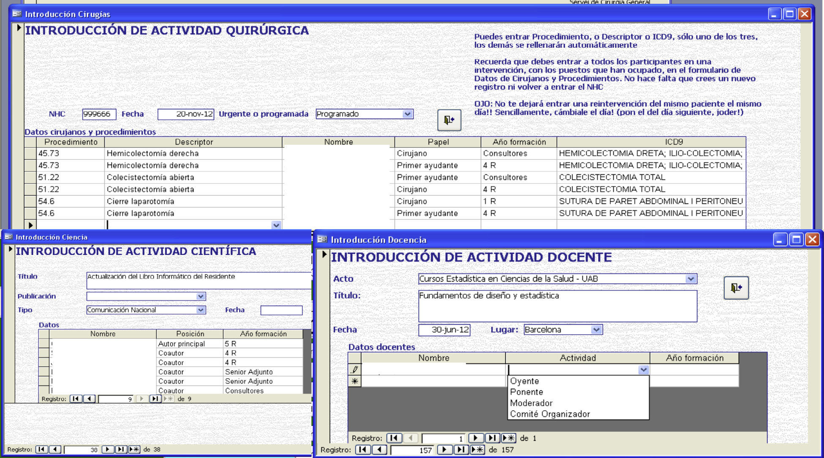The image size is (824, 458).
Task: Create new record in Docencia's 157-record navigator
Action: click(477, 450)
